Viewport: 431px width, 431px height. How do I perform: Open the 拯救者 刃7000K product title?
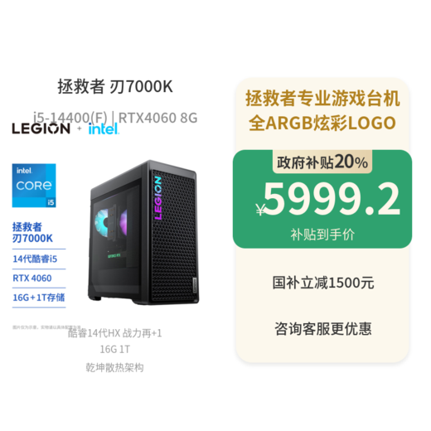tap(115, 86)
